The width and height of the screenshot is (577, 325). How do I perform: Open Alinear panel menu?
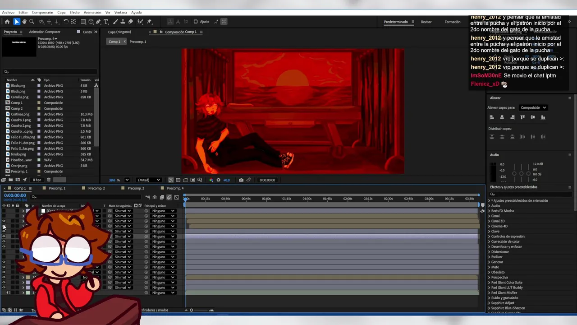point(570,98)
